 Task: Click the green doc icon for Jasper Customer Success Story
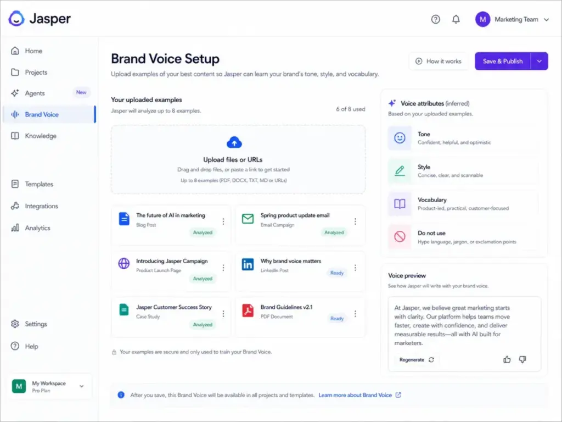coord(124,309)
